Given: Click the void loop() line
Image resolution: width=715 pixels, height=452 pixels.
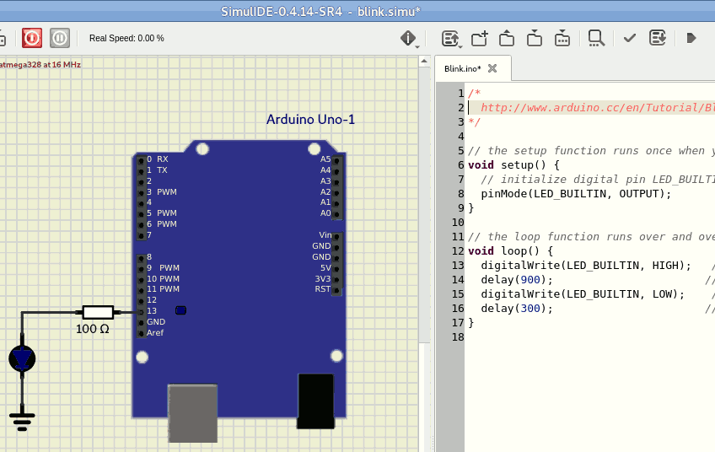Looking at the screenshot, I should tap(510, 250).
